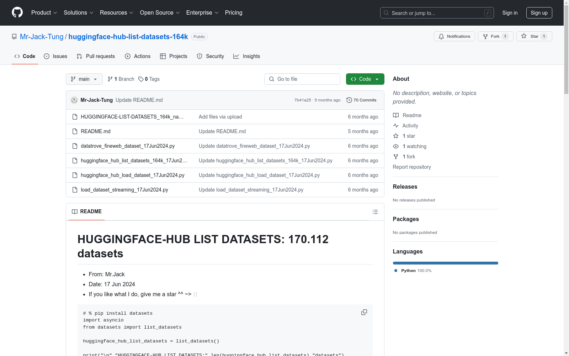
Task: Open the GitHub home logo
Action: click(17, 12)
